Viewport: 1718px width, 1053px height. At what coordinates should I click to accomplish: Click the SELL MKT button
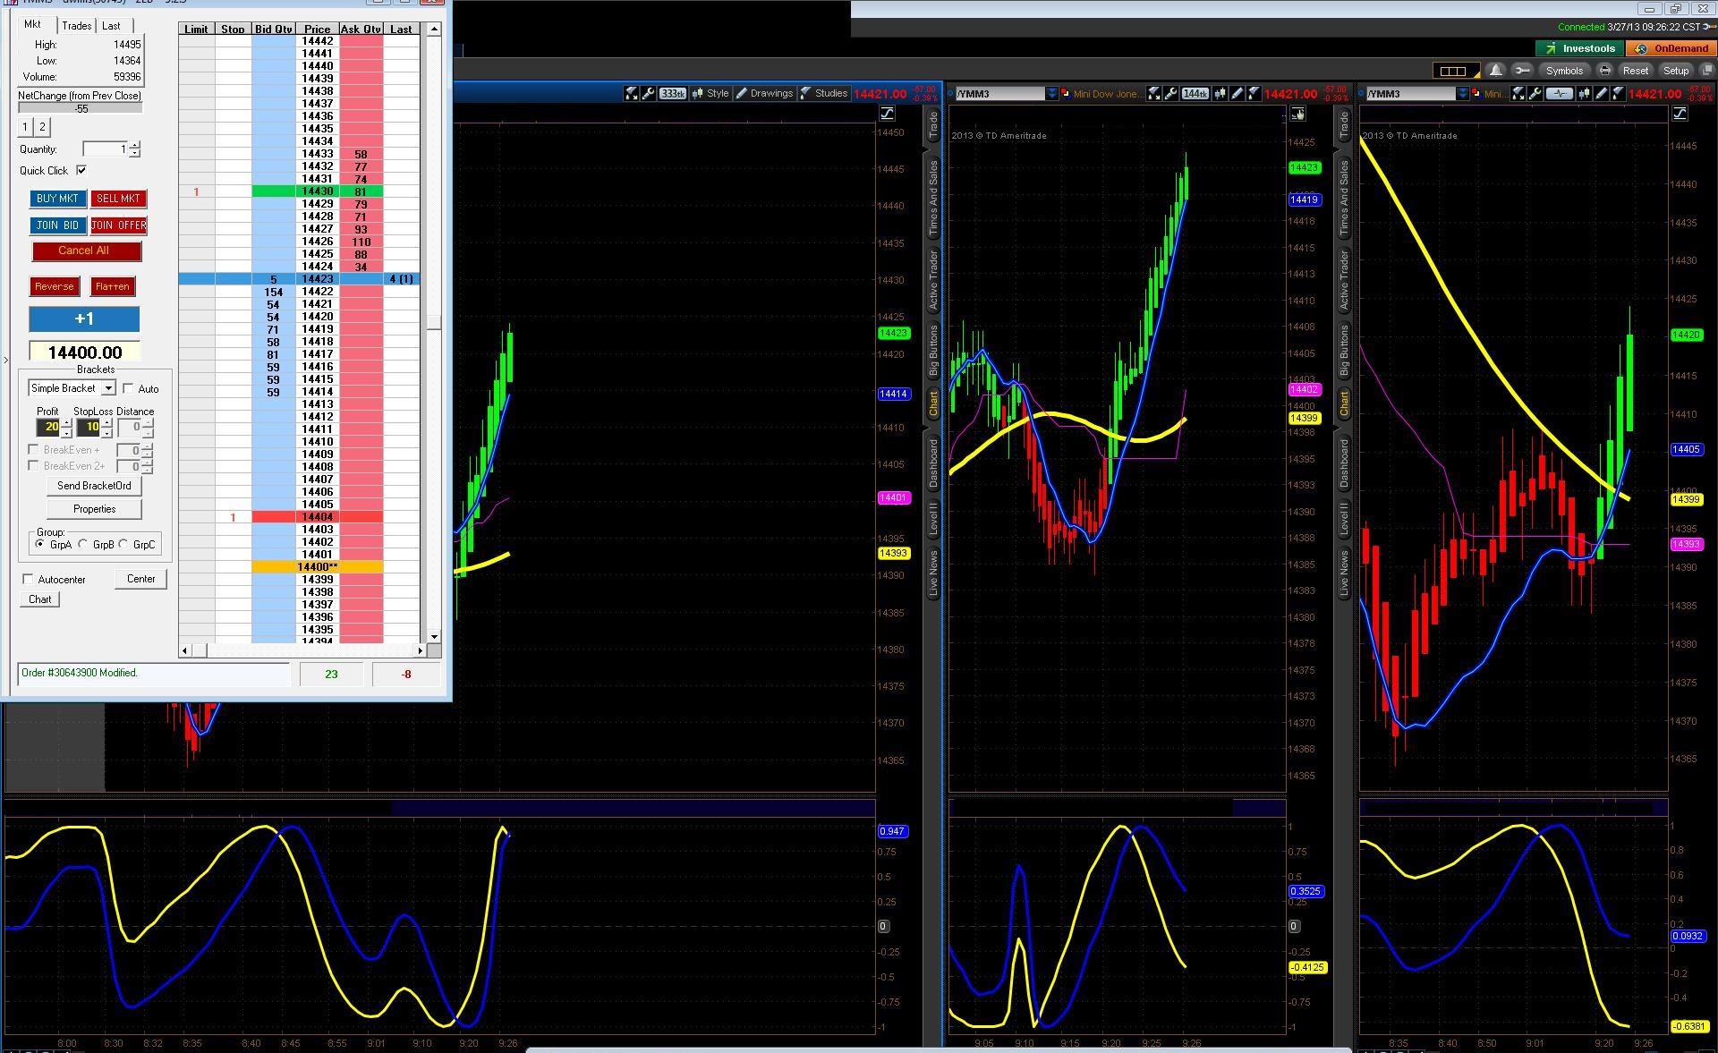coord(118,199)
